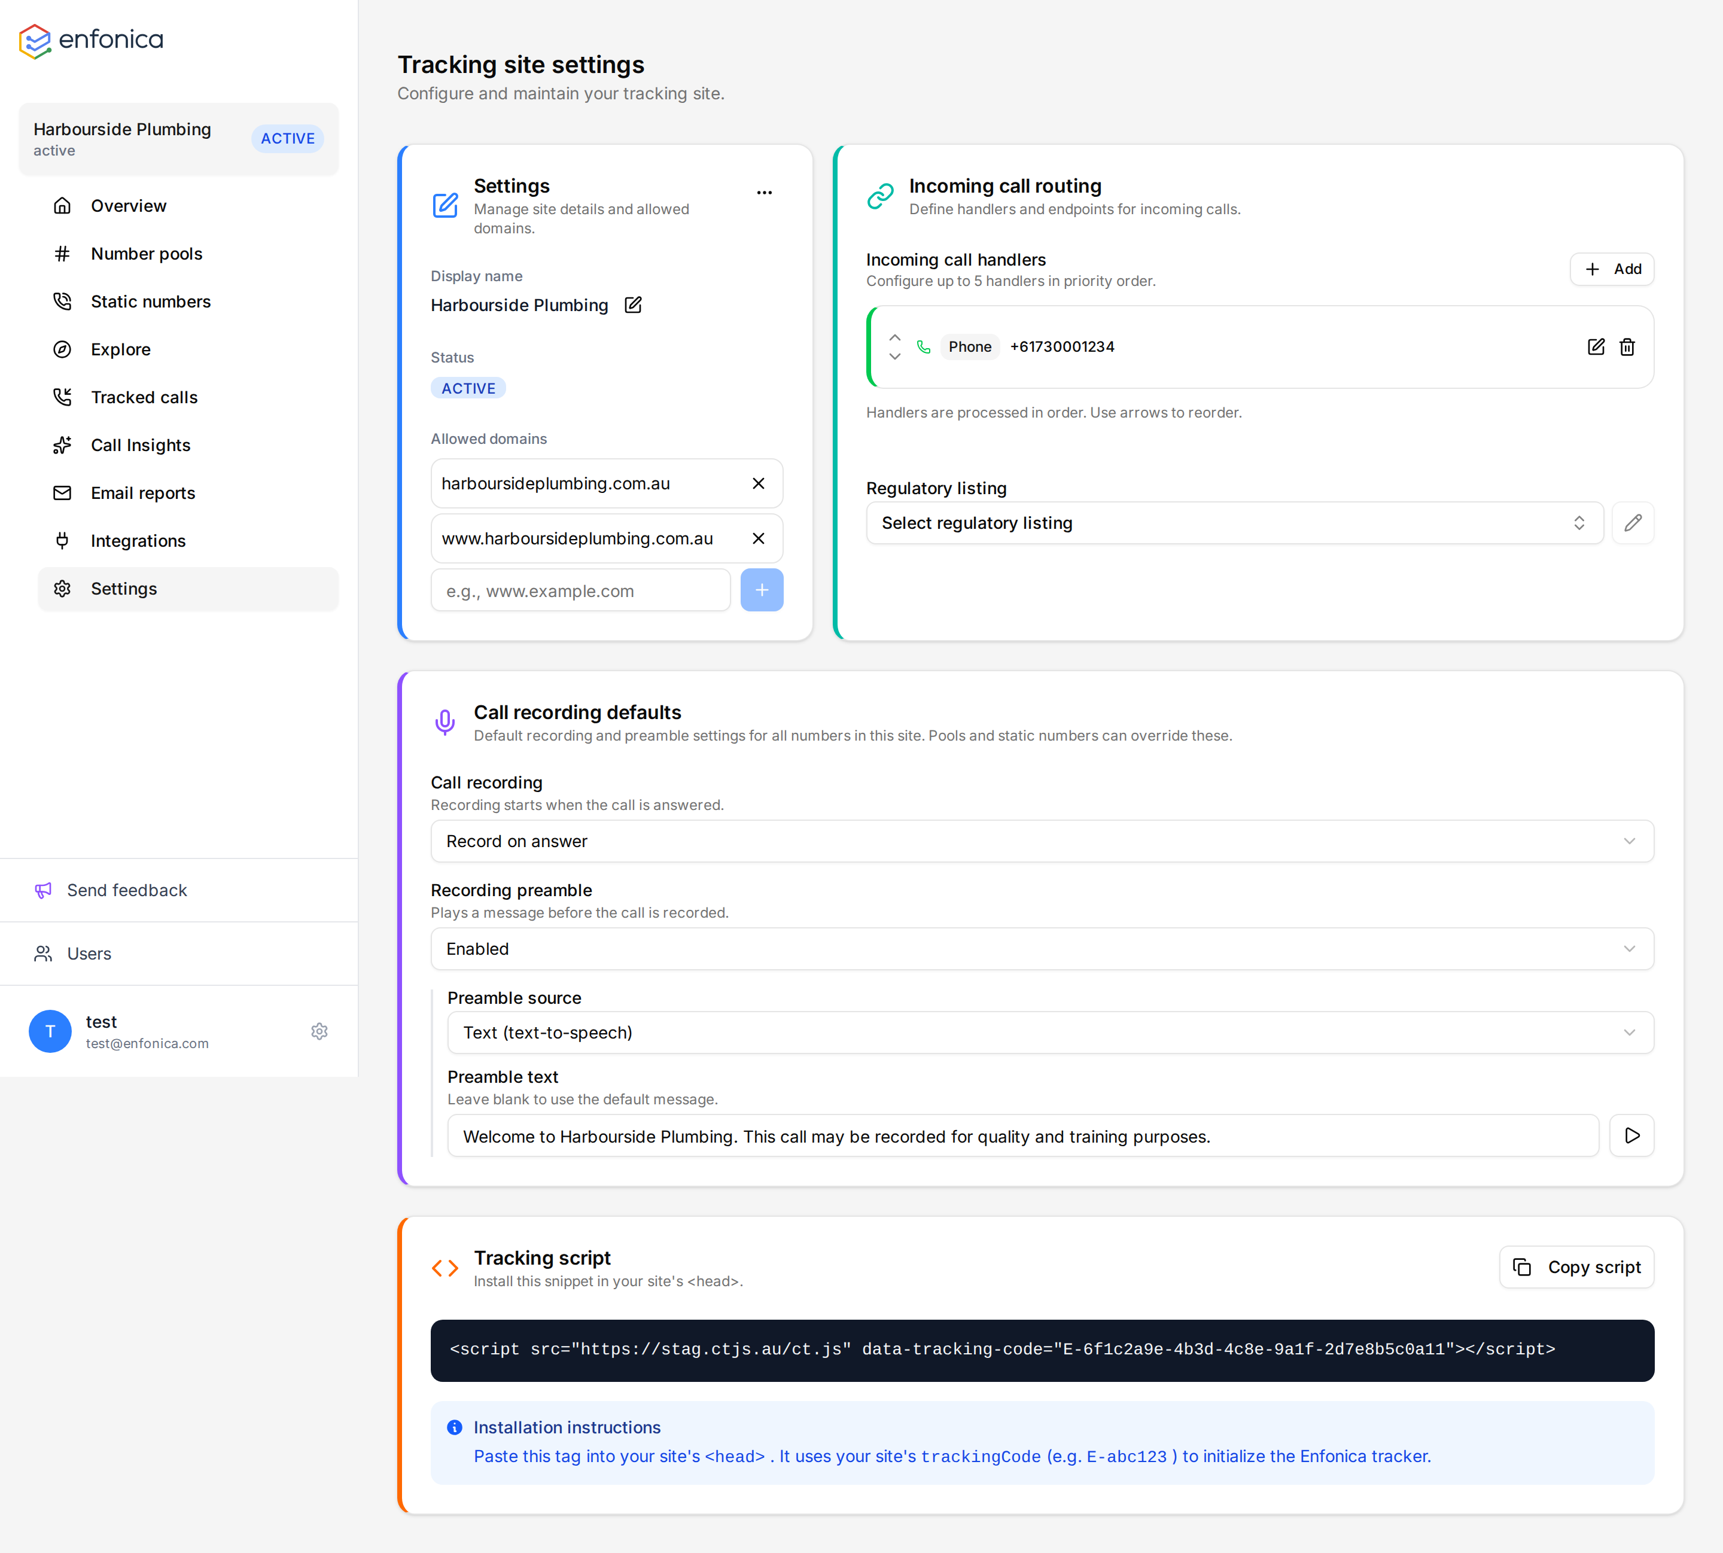The image size is (1723, 1553).
Task: Open Integrations page
Action: (x=188, y=540)
